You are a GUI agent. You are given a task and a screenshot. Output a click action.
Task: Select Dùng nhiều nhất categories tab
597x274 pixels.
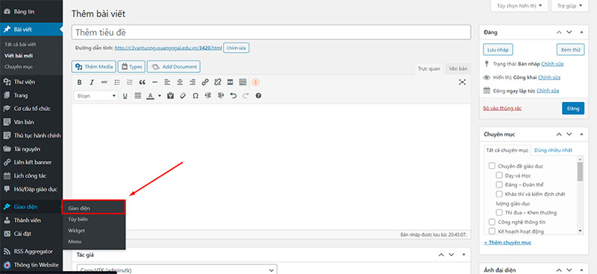coord(553,150)
